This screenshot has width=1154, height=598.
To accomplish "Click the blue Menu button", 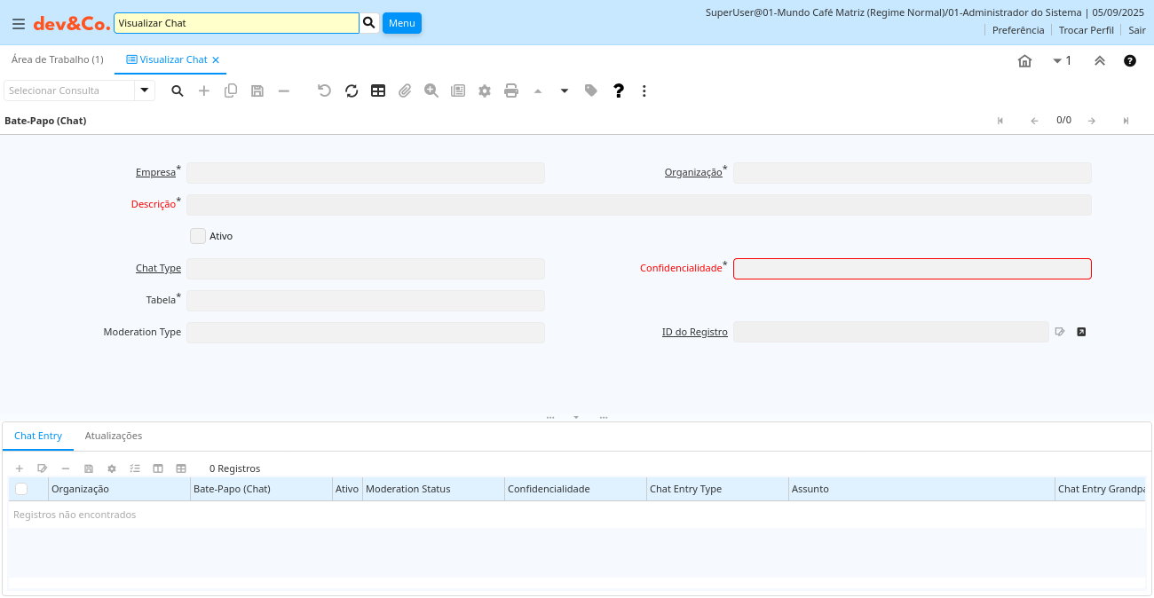I will tap(401, 23).
